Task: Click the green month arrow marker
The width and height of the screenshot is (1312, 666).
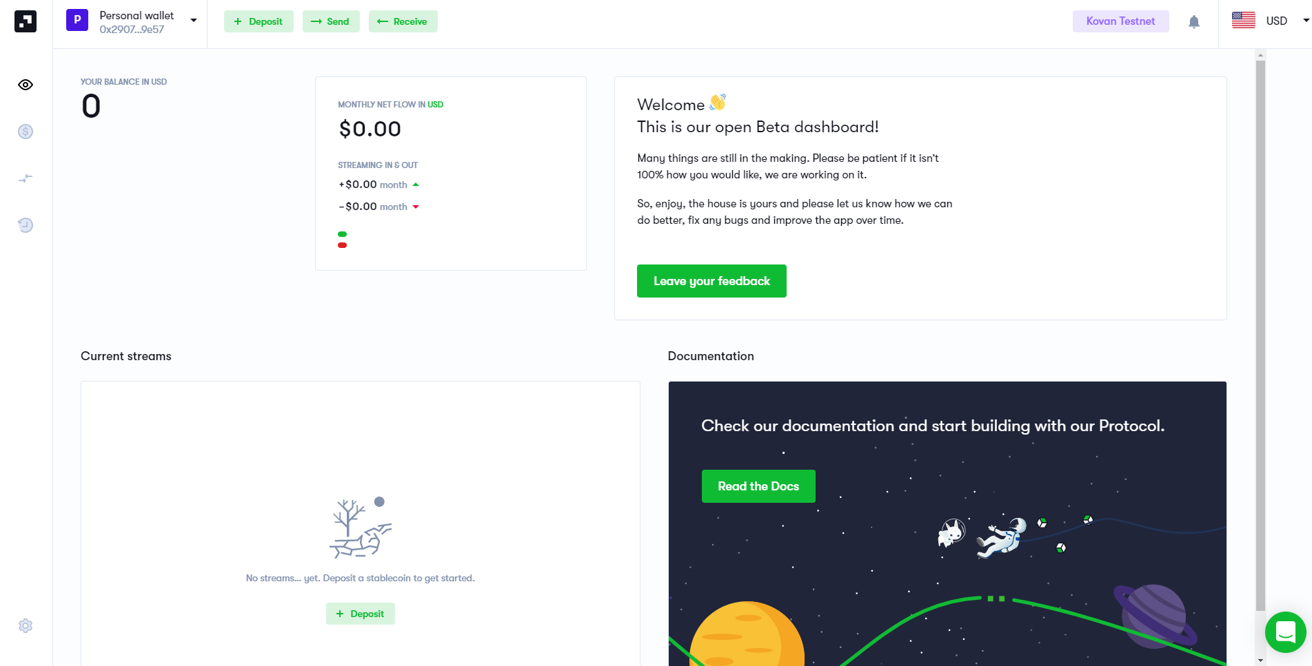Action: (x=416, y=184)
